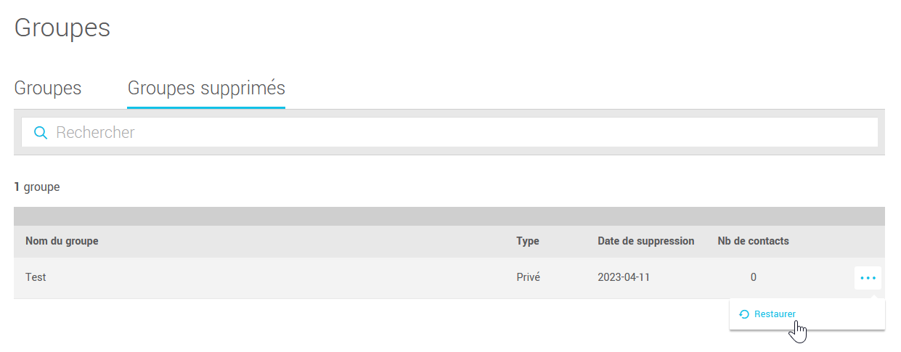Click the gray toolbar area surrounding the search box
This screenshot has height=352, width=901.
tap(449, 150)
